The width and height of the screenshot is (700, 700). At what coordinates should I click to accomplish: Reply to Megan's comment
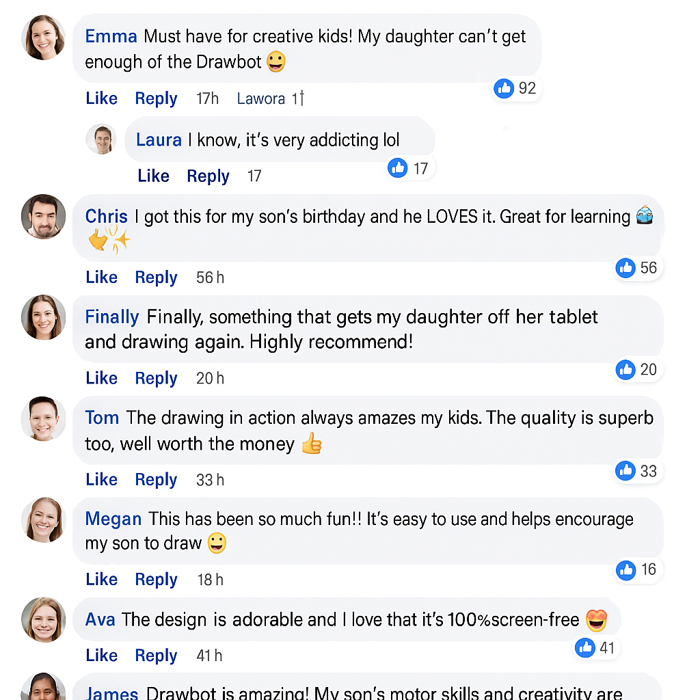tap(156, 580)
